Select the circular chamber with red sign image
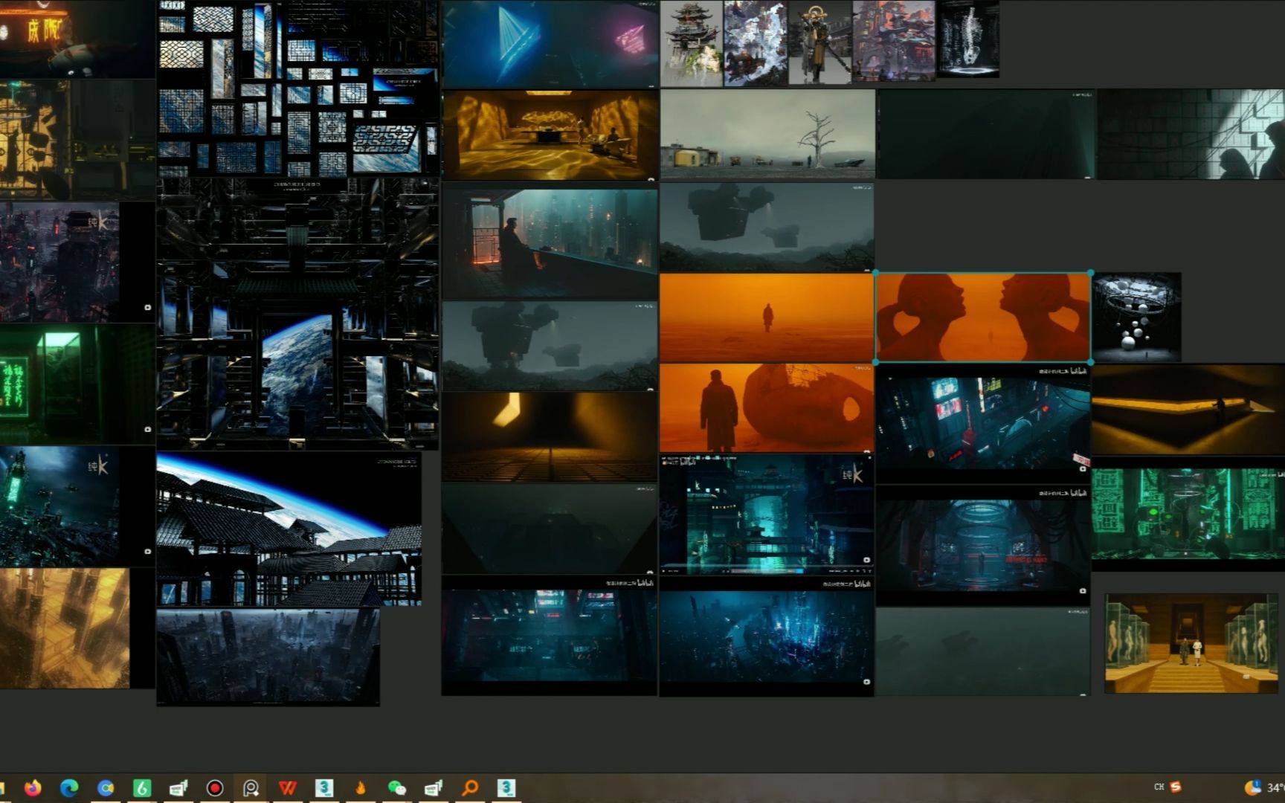The image size is (1285, 803). coord(983,546)
